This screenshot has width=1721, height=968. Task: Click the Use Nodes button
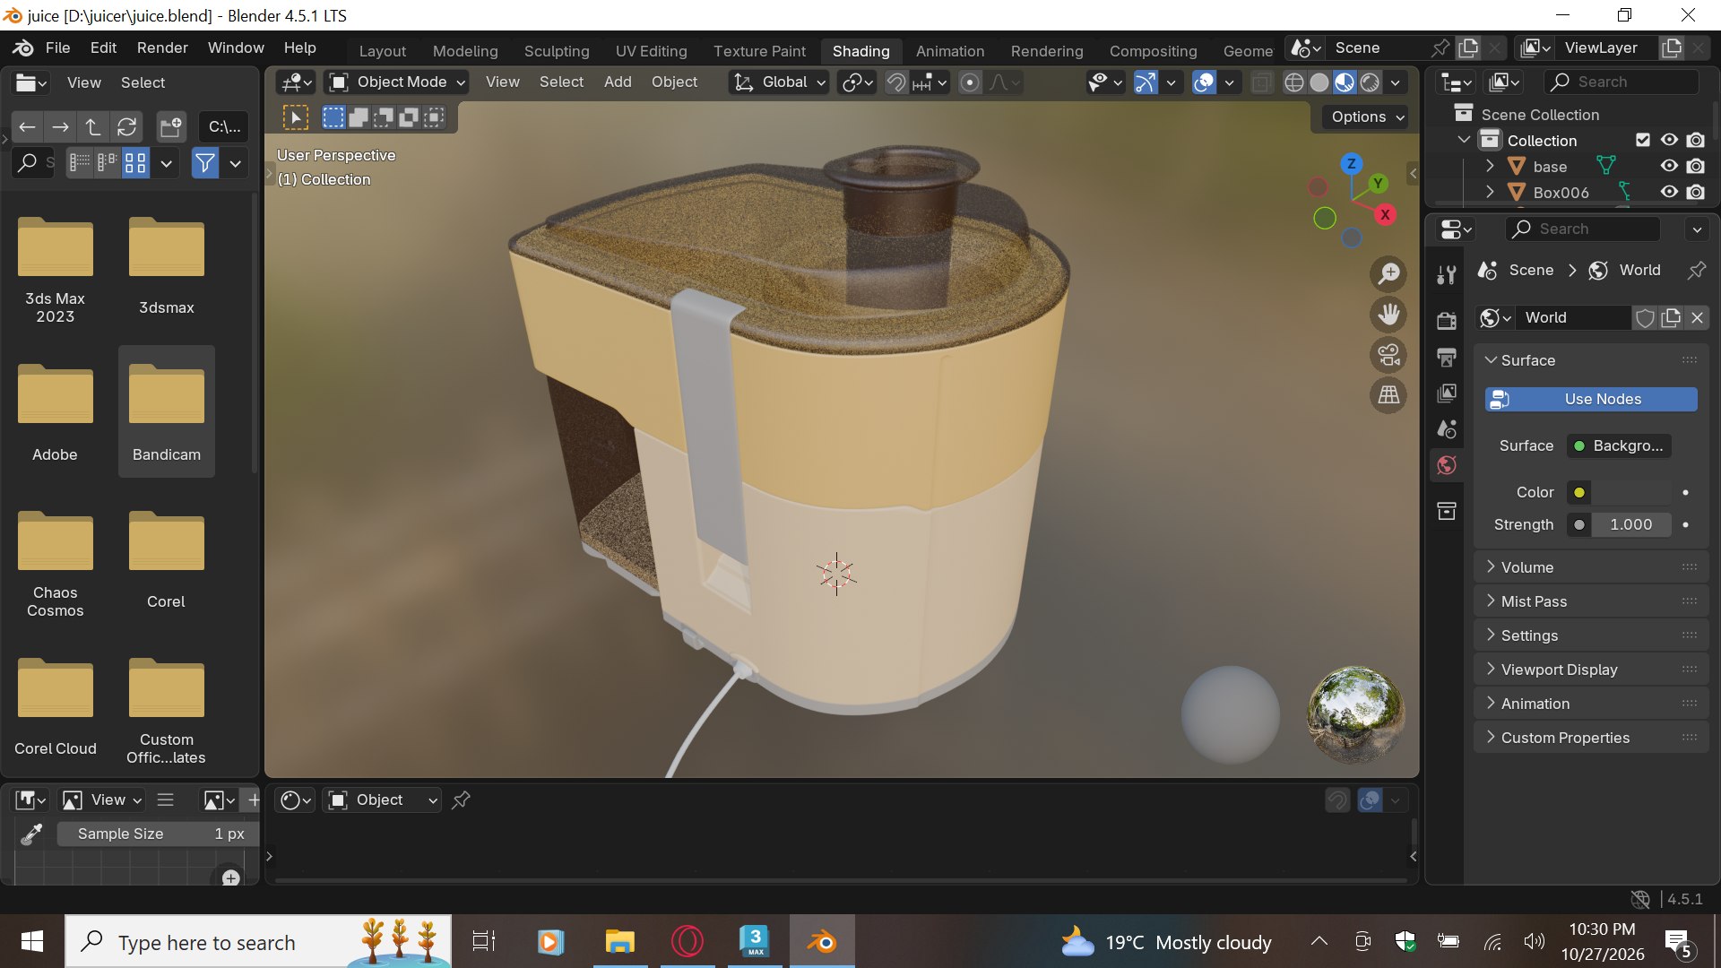[x=1591, y=399]
